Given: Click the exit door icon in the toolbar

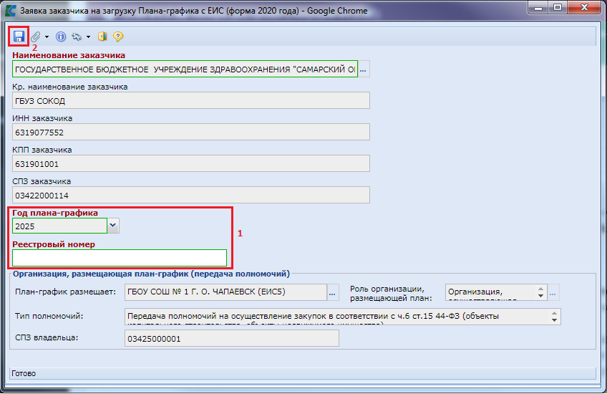Looking at the screenshot, I should [102, 36].
